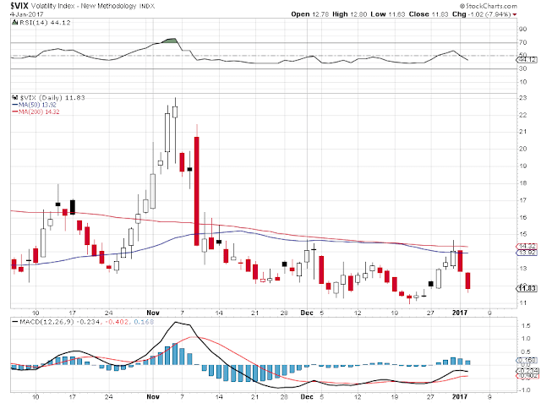Viewport: 541px width, 403px height.
Task: Click the blue 0.168 MACD histogram value in legend
Action: pyautogui.click(x=144, y=322)
